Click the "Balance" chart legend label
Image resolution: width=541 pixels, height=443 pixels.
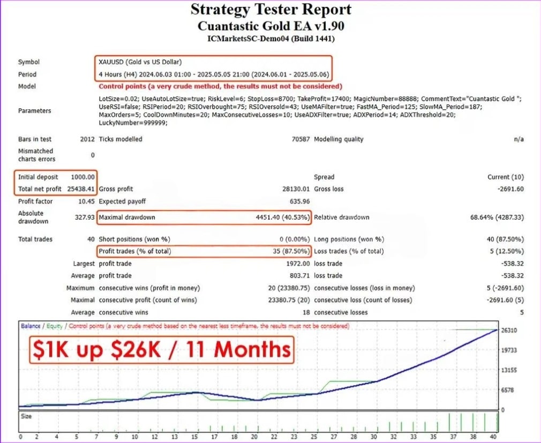point(31,326)
